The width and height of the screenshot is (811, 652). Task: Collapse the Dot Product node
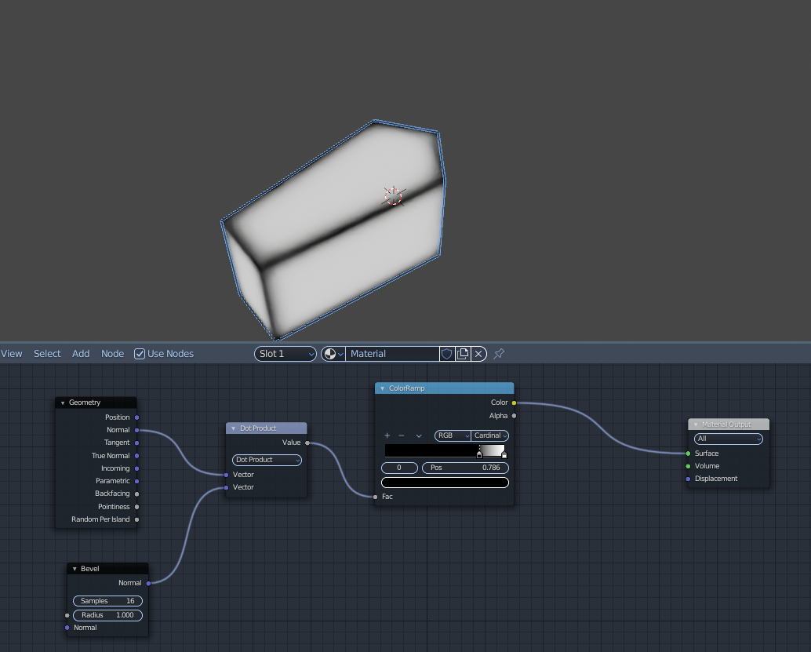pyautogui.click(x=233, y=428)
